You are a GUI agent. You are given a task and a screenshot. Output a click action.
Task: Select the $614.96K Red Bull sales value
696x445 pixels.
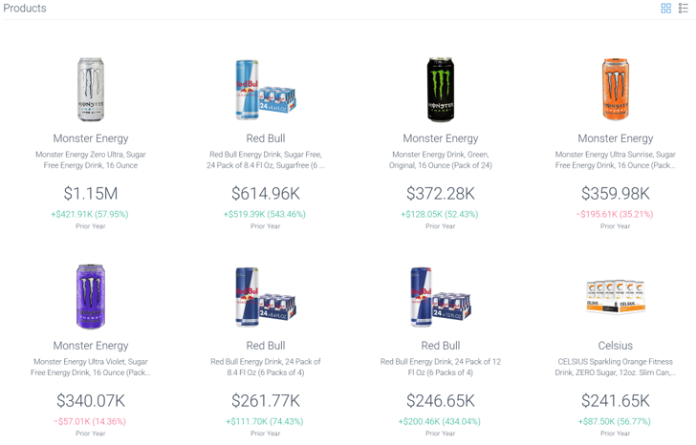pos(266,193)
